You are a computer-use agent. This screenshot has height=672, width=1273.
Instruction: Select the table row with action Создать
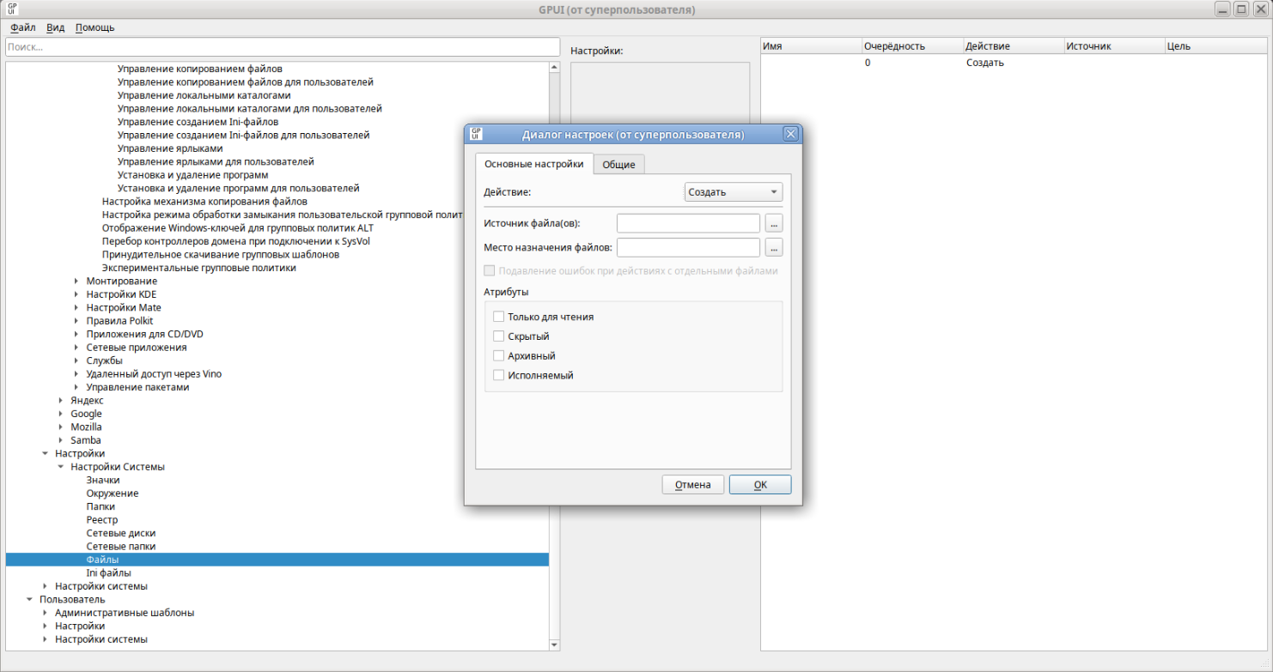1014,63
